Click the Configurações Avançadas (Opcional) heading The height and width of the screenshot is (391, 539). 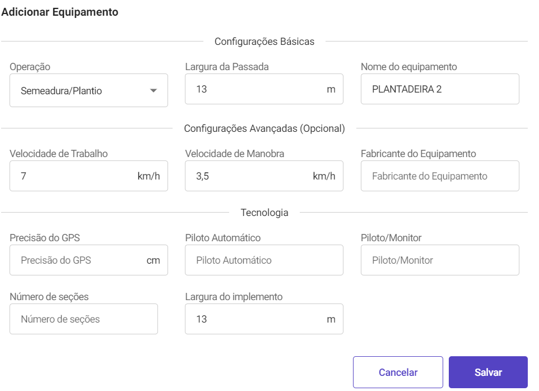tap(264, 128)
